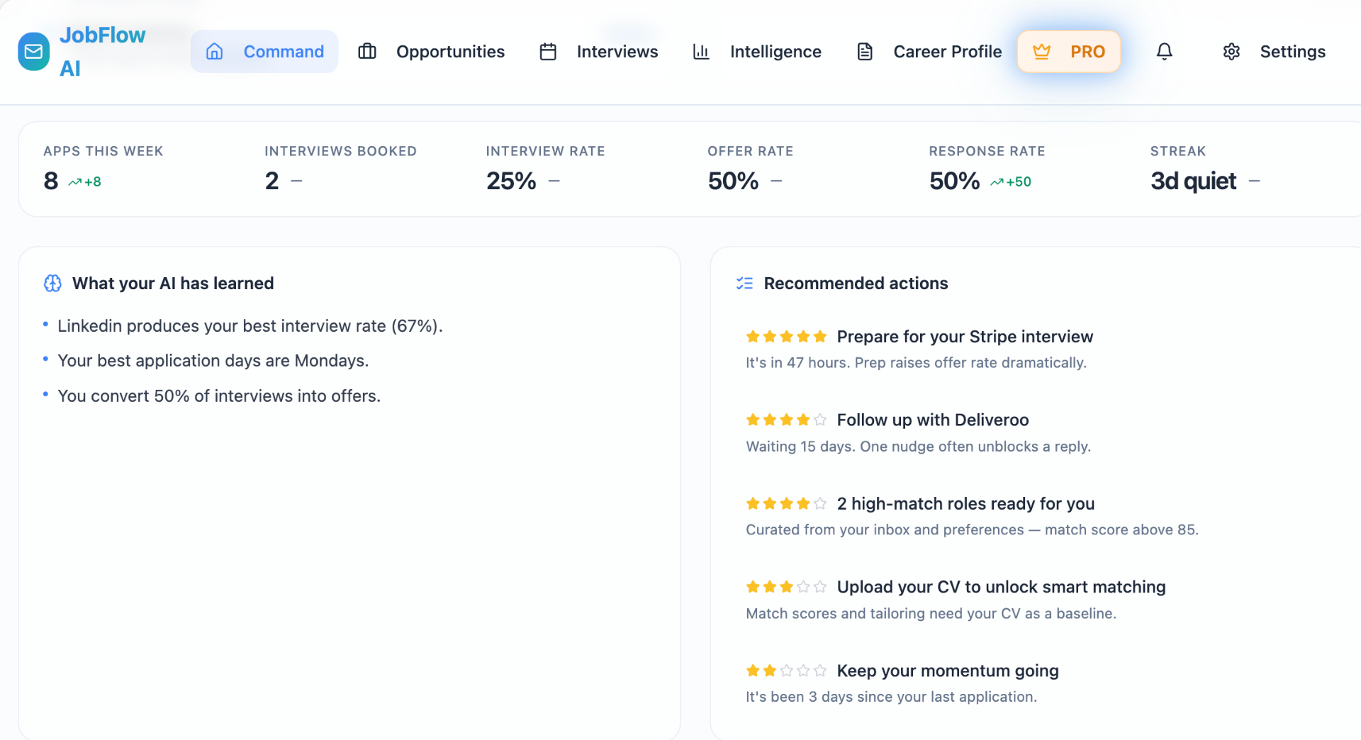
Task: Open 2 high-match roles ready for you
Action: pos(965,504)
